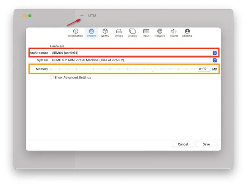
Task: Open the Sound speaker icon
Action: [174, 31]
